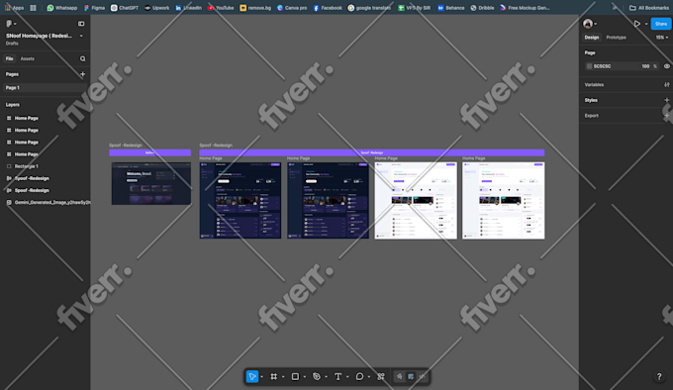Open the Whatsapp bookmark

pyautogui.click(x=61, y=8)
